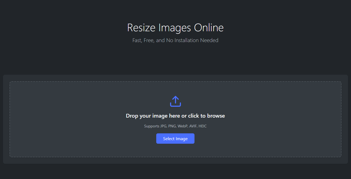Click the word 'Installation' in the subtitle
Image resolution: width=351 pixels, height=179 pixels.
click(187, 40)
